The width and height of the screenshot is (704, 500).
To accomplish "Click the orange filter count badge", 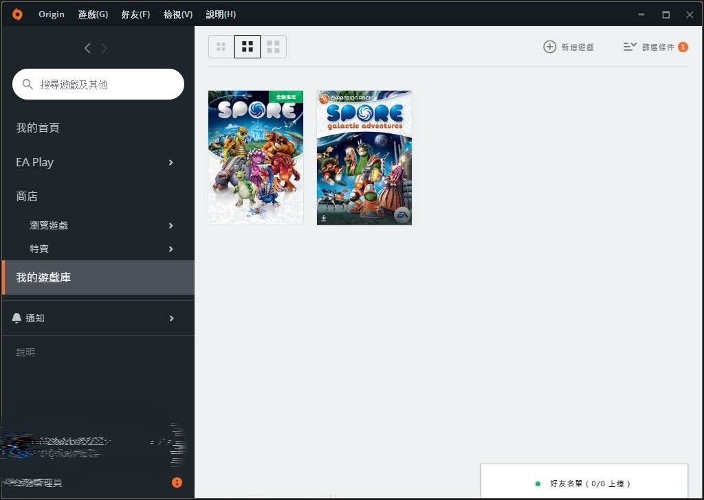I will pos(683,47).
